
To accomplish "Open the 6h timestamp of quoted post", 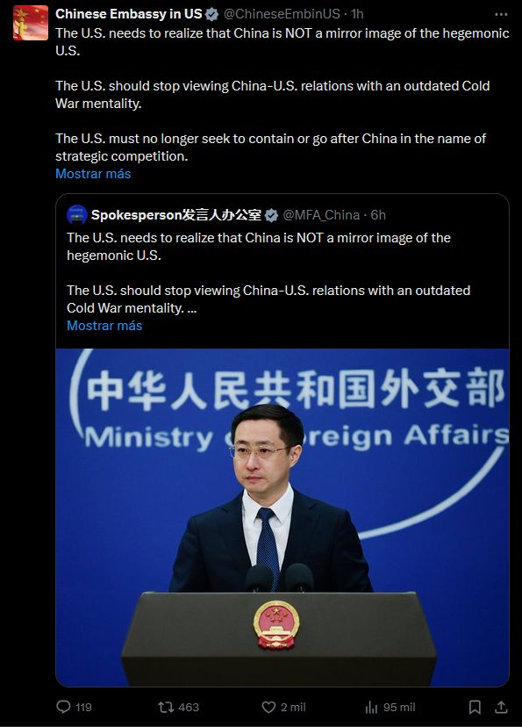I will click(x=378, y=215).
